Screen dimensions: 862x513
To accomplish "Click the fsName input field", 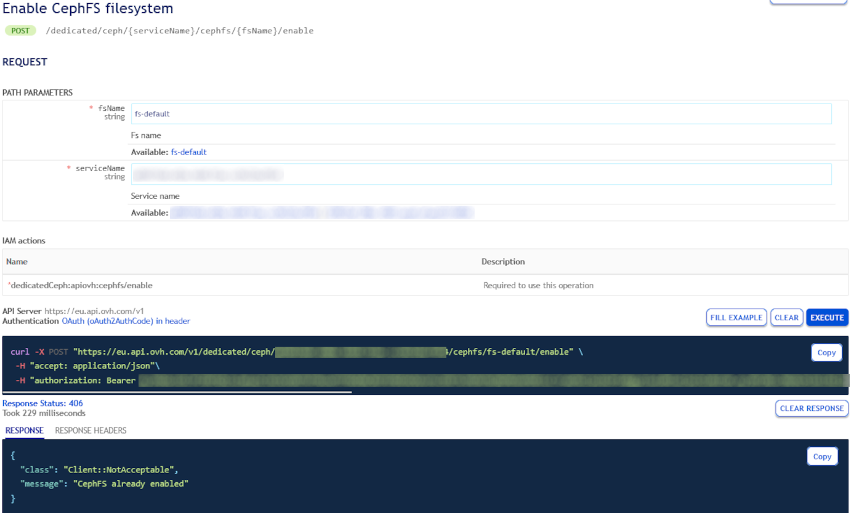I will (480, 113).
